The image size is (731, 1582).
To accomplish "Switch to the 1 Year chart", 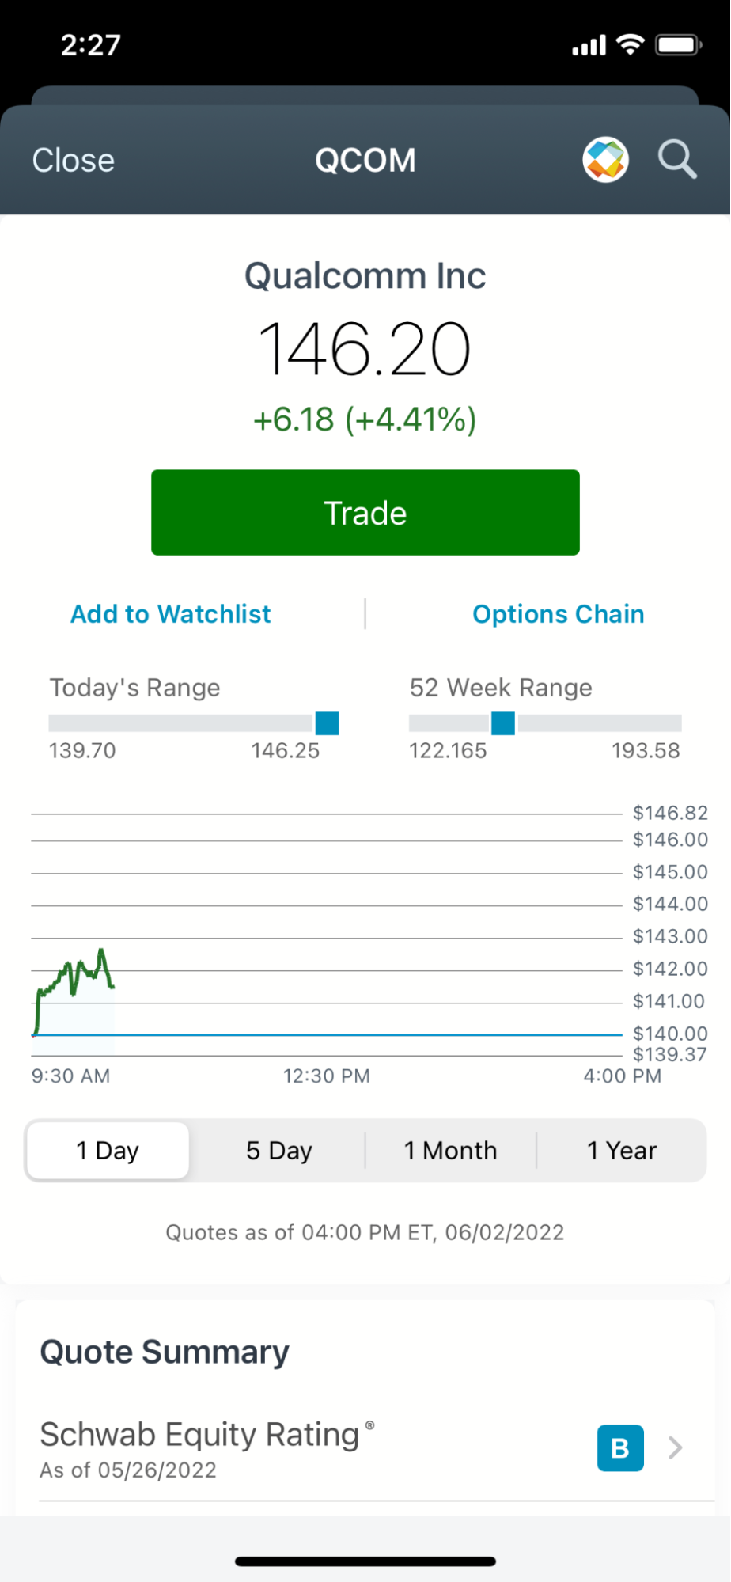I will click(x=622, y=1150).
